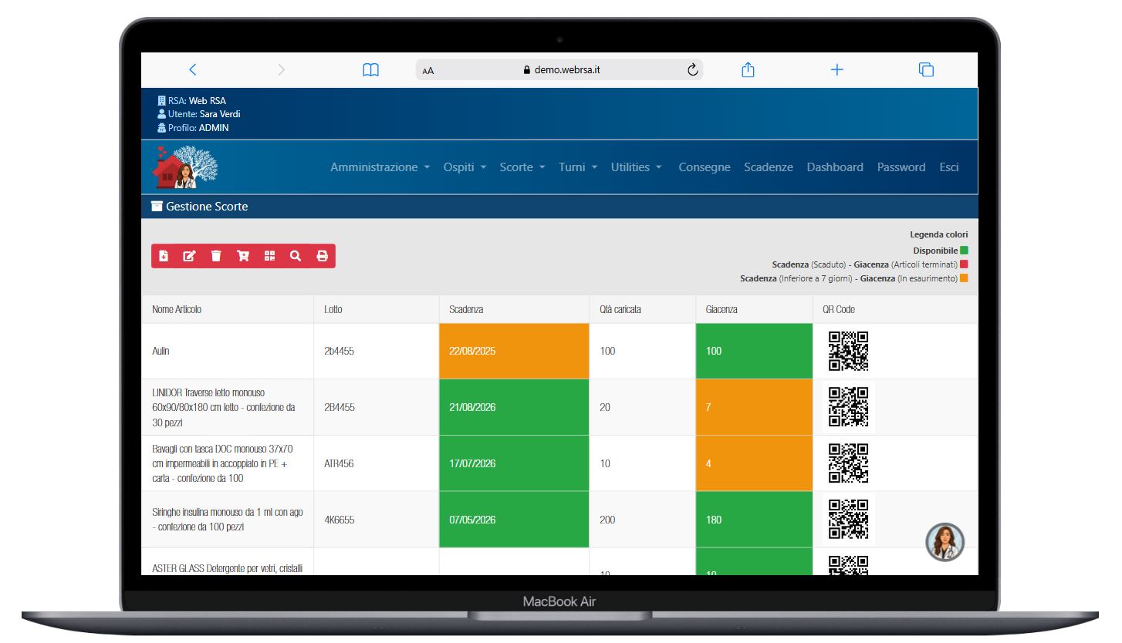Screen dimensions: 1122x643
Task: Open the assistant avatar chat bubble
Action: (945, 541)
